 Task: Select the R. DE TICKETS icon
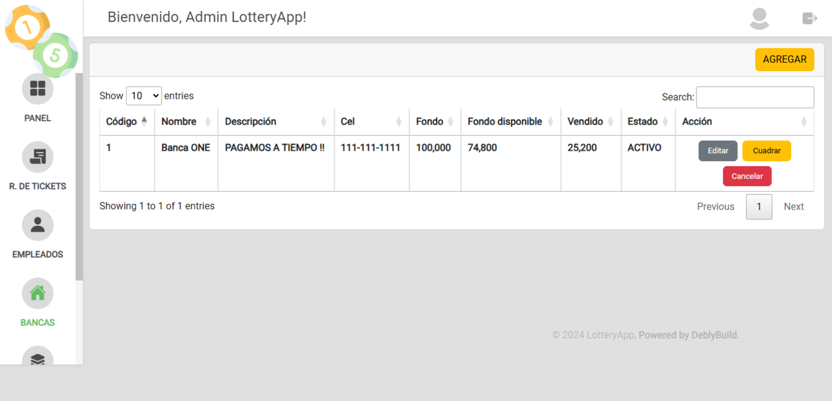point(37,157)
